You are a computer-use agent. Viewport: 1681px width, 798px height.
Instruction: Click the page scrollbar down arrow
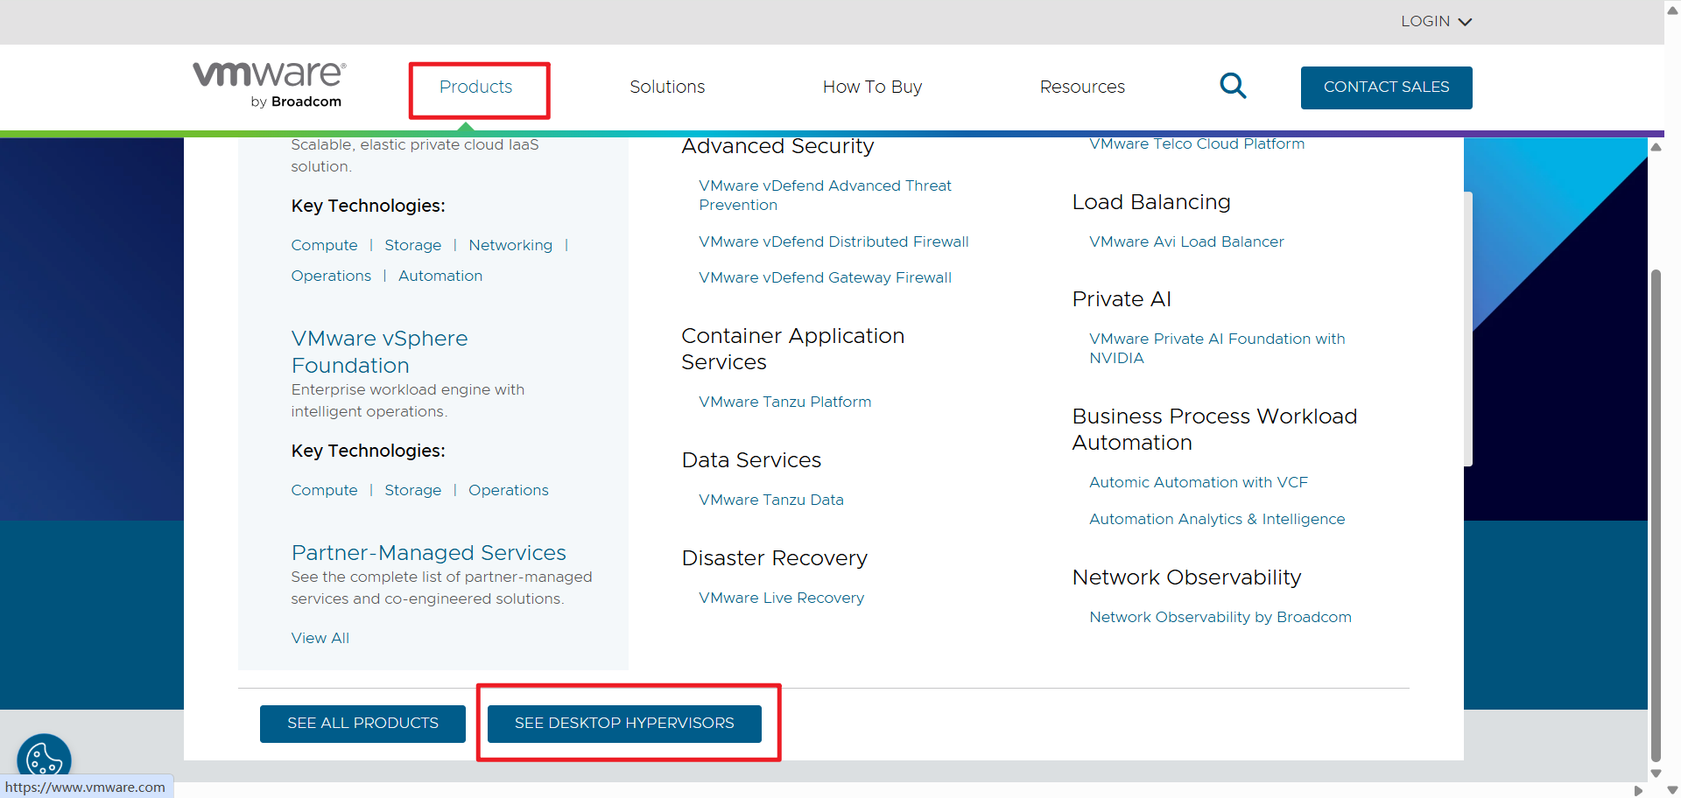pos(1656,773)
